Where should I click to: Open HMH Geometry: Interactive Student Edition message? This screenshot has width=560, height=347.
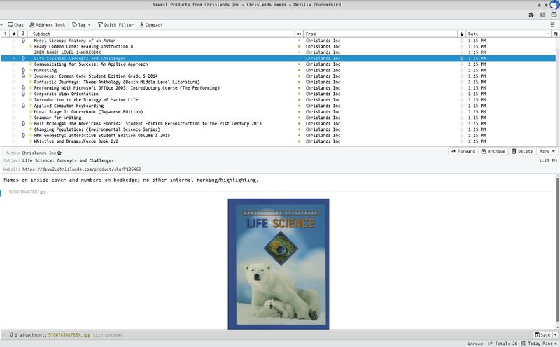(102, 135)
